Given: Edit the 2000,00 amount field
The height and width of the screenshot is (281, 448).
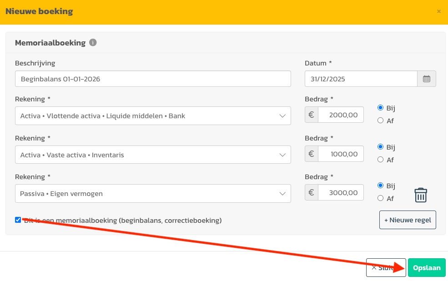Looking at the screenshot, I should [x=341, y=115].
